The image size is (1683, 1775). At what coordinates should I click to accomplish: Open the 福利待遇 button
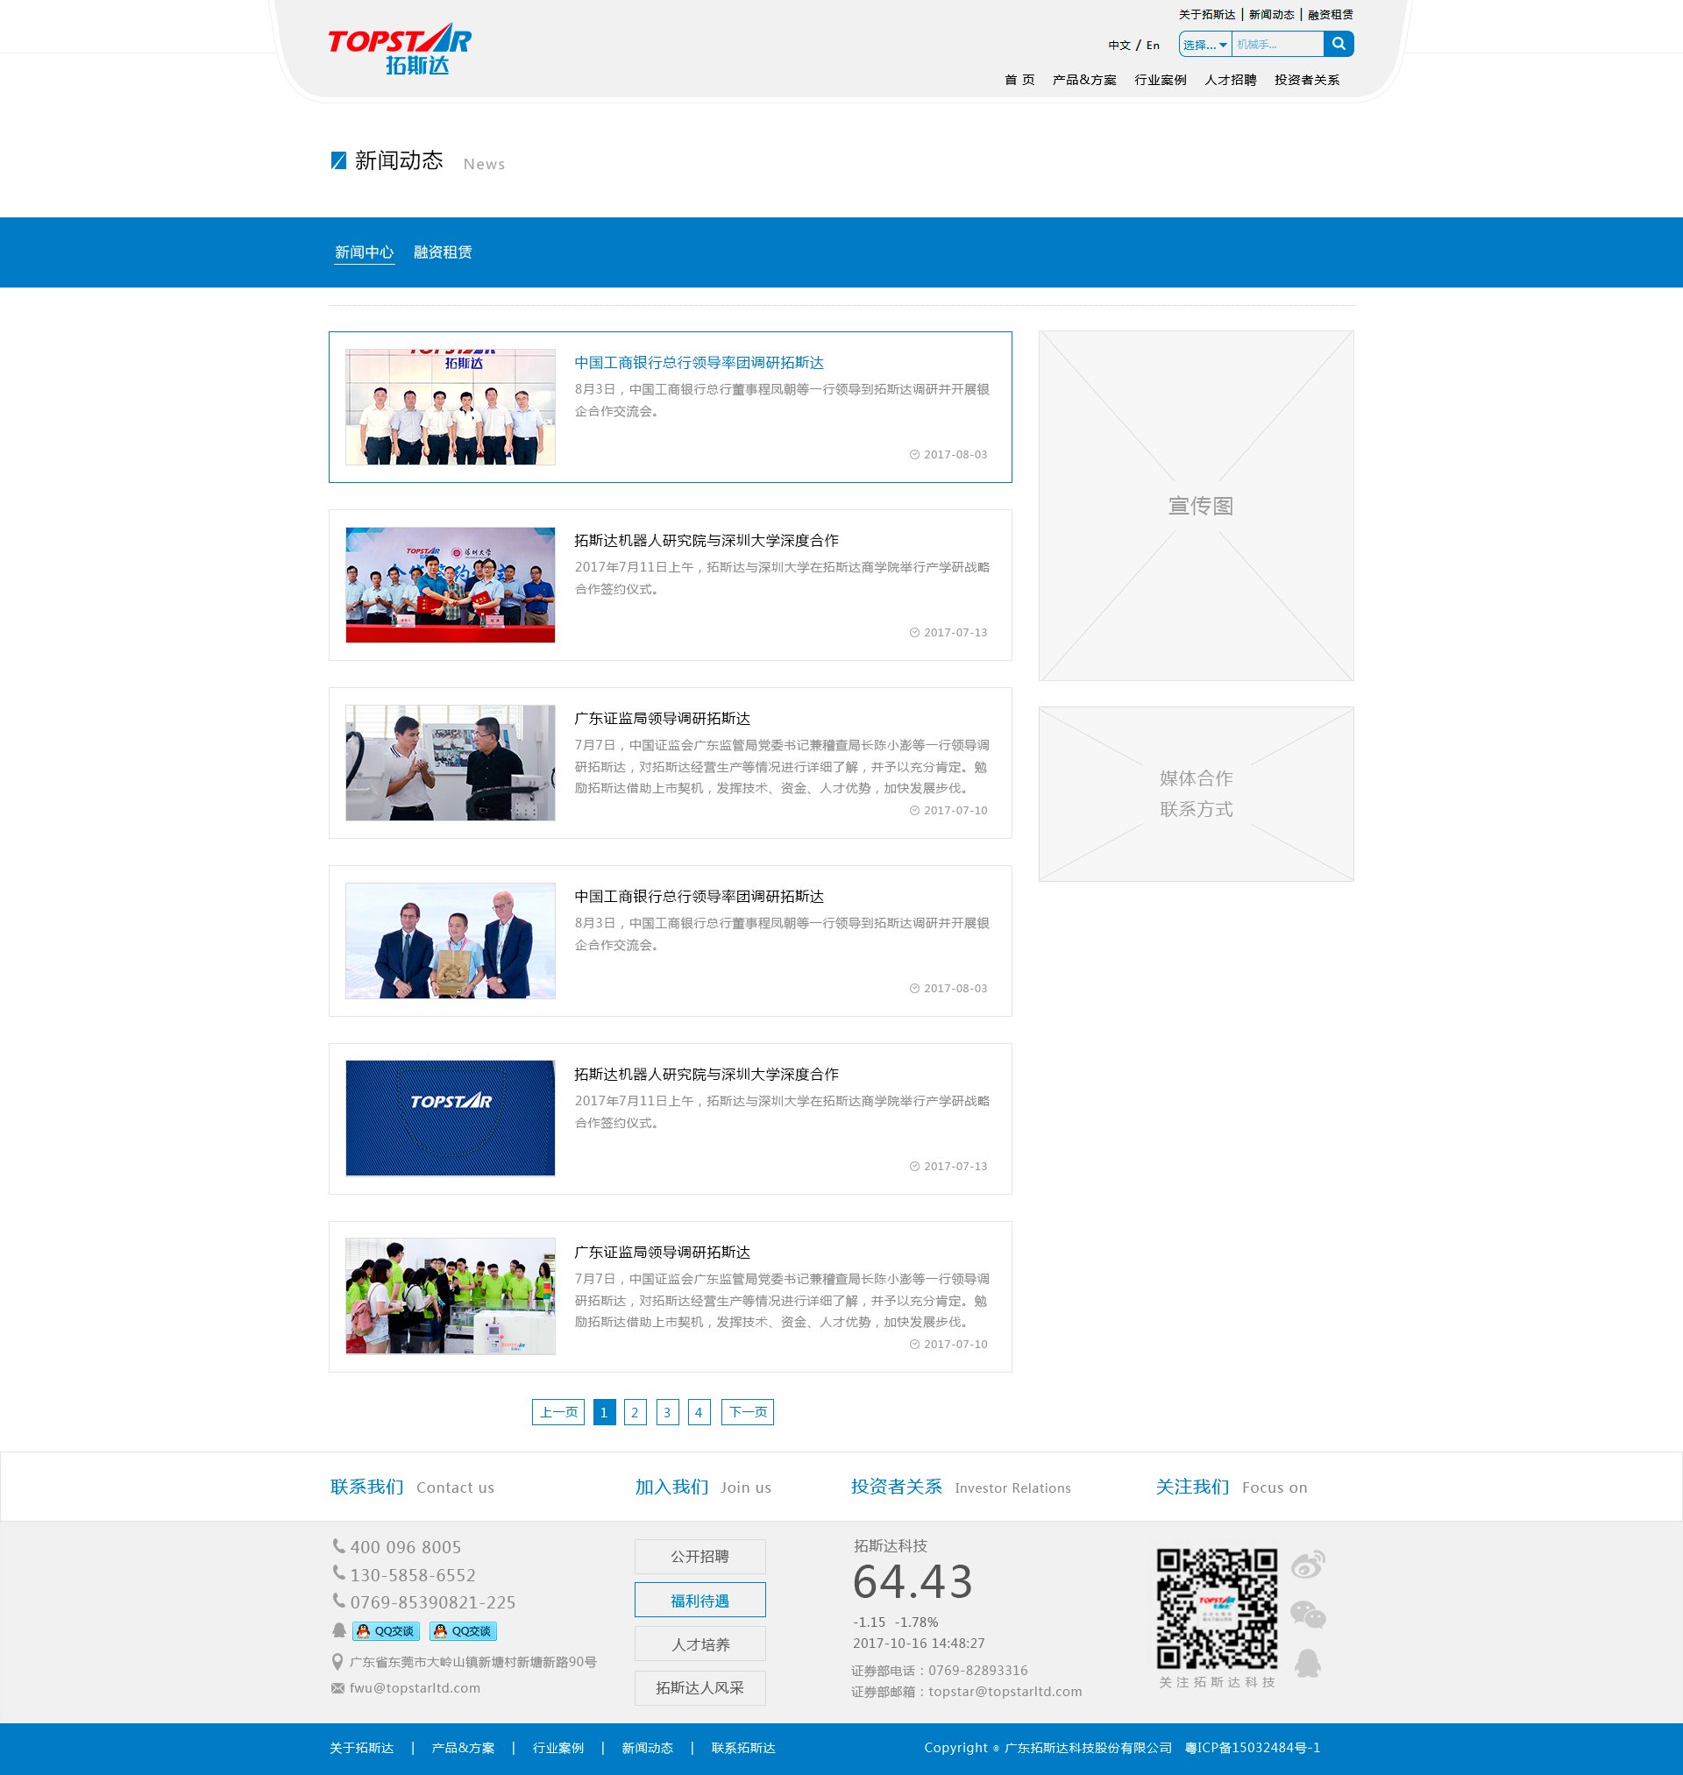click(699, 1600)
